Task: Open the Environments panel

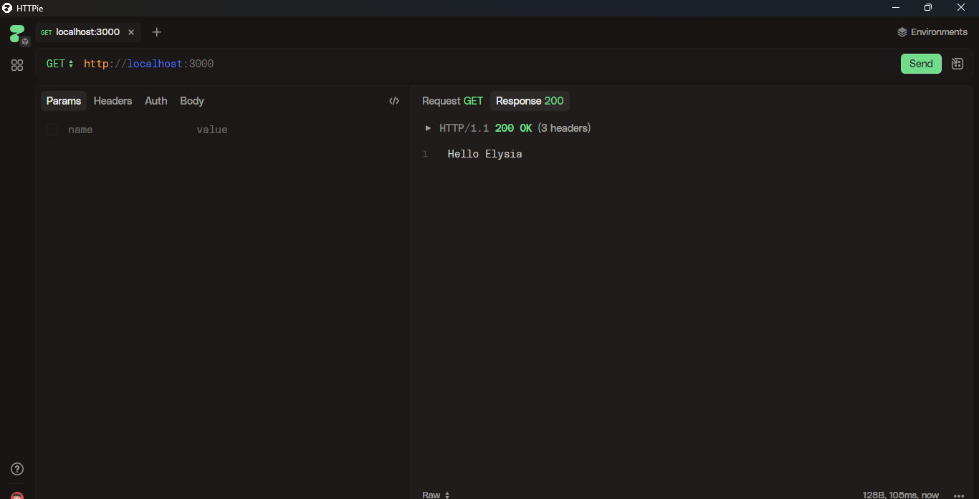Action: (x=932, y=32)
